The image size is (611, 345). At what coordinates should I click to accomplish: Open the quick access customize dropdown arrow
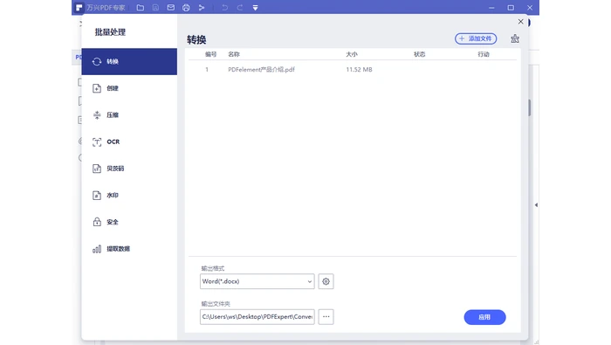click(255, 7)
